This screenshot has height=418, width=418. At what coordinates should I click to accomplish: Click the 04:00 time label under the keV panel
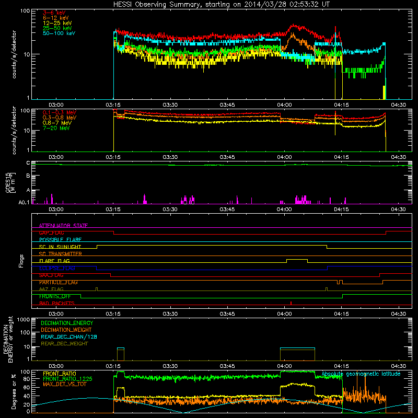click(x=284, y=105)
